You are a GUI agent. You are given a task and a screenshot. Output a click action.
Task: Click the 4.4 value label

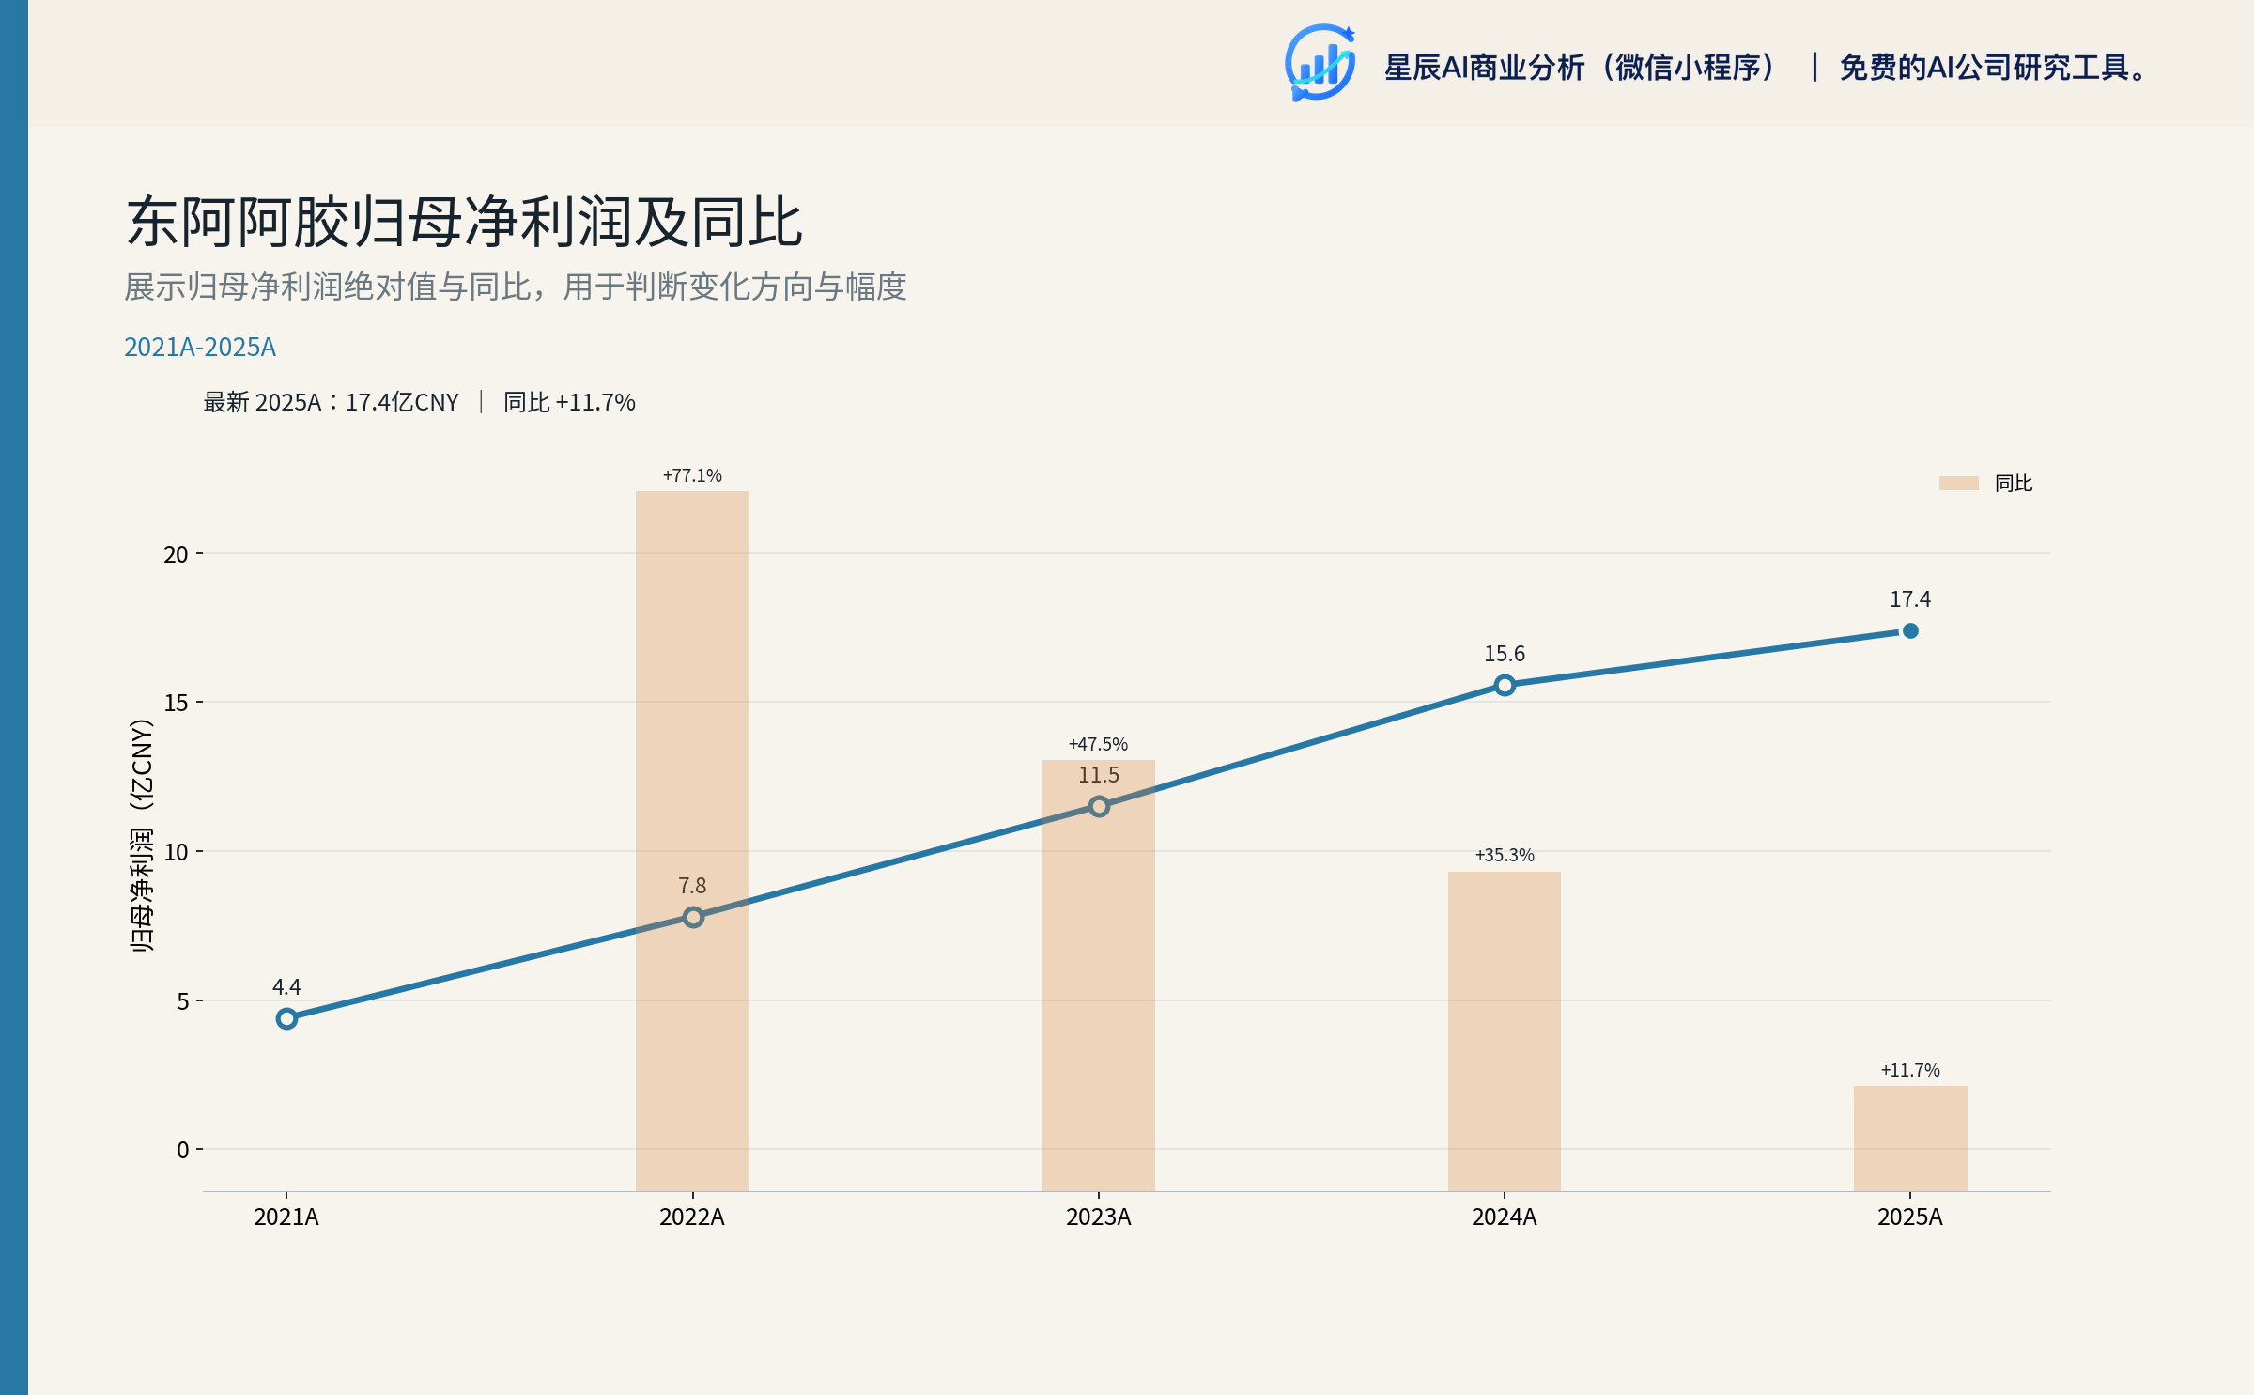coord(286,987)
